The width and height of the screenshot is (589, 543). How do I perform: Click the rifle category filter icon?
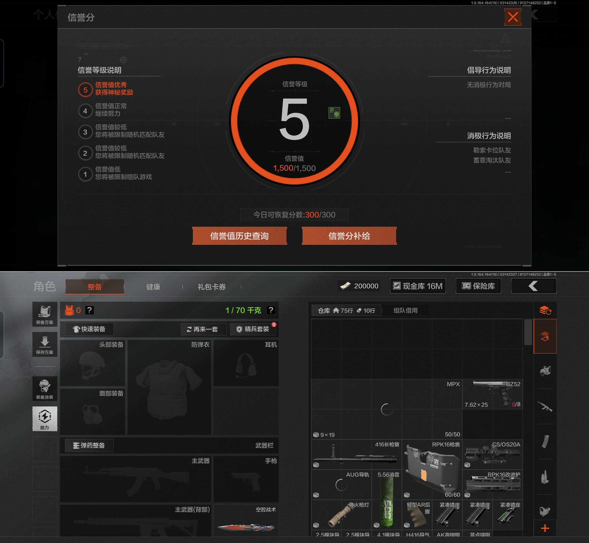pos(545,407)
